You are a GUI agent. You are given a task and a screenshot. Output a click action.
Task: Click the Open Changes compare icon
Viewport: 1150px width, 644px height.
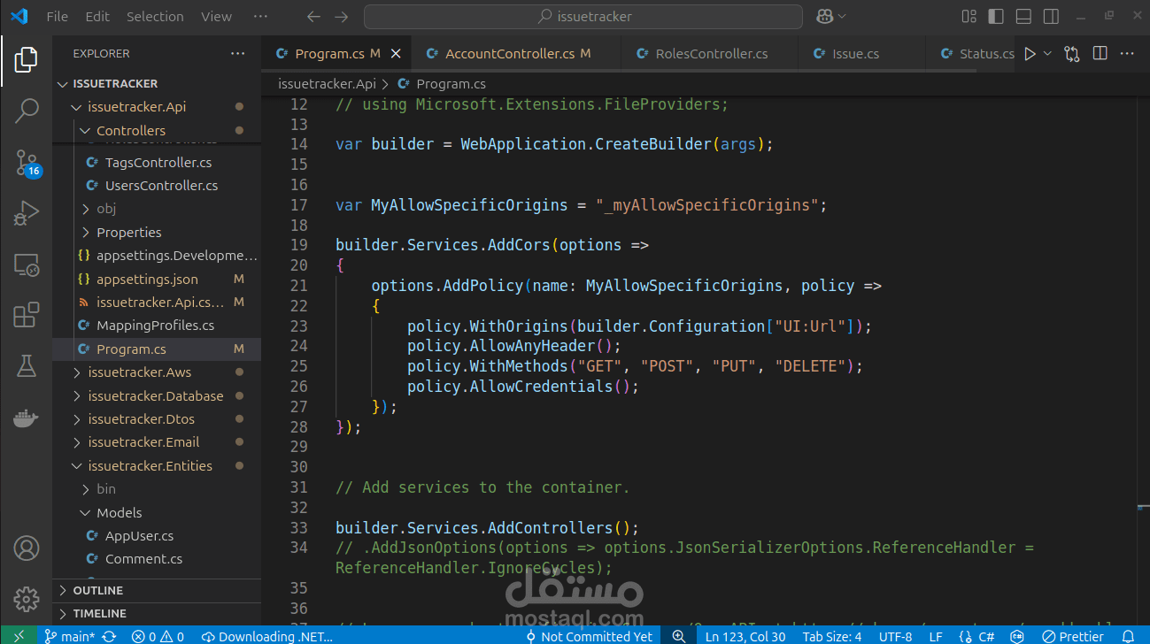point(1072,54)
